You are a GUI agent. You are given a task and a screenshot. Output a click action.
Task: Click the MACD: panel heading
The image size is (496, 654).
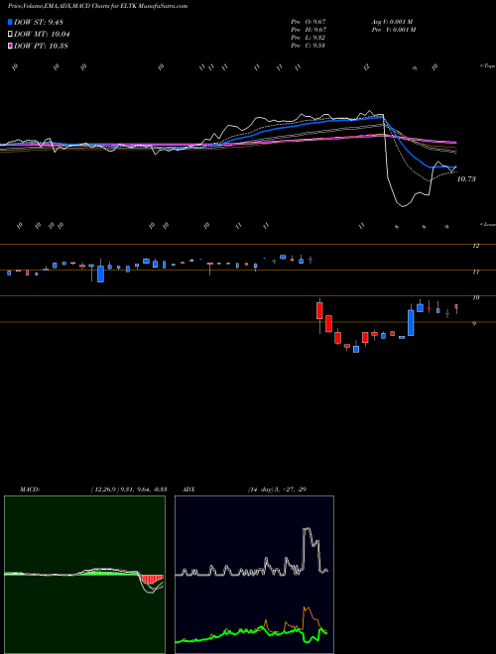pyautogui.click(x=30, y=490)
